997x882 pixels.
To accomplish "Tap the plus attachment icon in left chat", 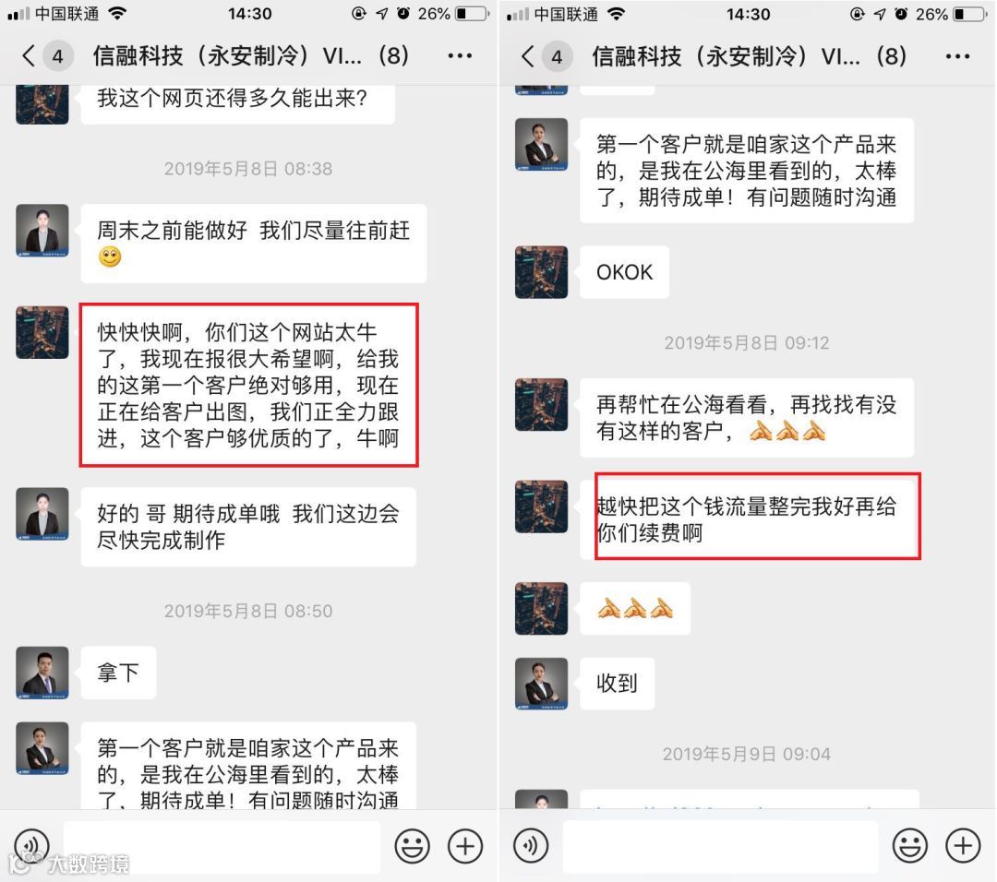I will pyautogui.click(x=464, y=846).
